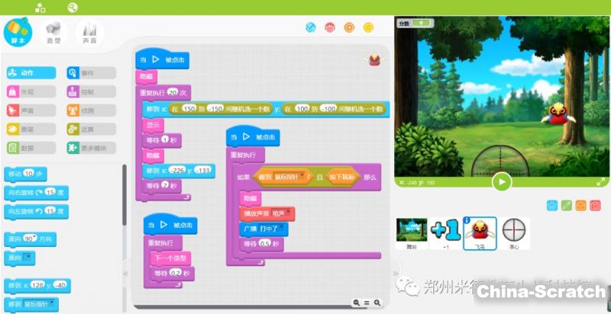Screen dimensions: 611x314
Task: Select the 准心 crosshair sprite thumbnail
Action: 516,232
